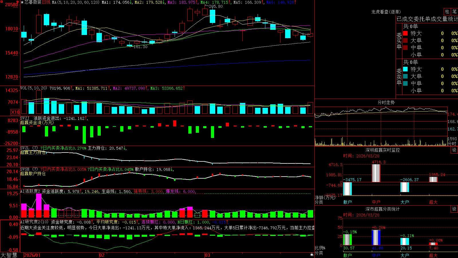This screenshot has height=258, width=458.
Task: Click the red question mark icon at chart corner
Action: (x=18, y=3)
